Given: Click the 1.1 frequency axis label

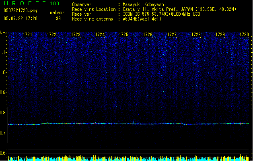Looking at the screenshot, I should [x=4, y=52].
